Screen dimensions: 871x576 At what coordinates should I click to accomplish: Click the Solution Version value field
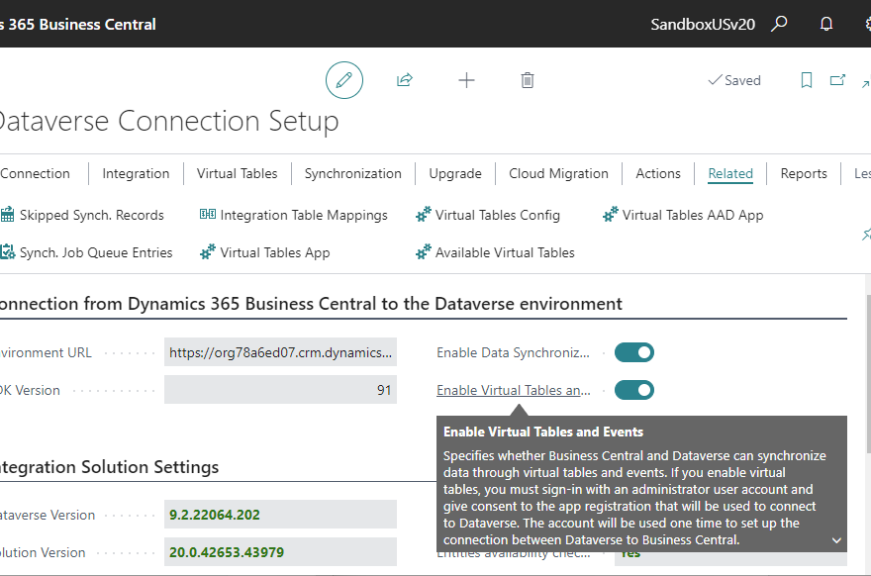point(280,552)
